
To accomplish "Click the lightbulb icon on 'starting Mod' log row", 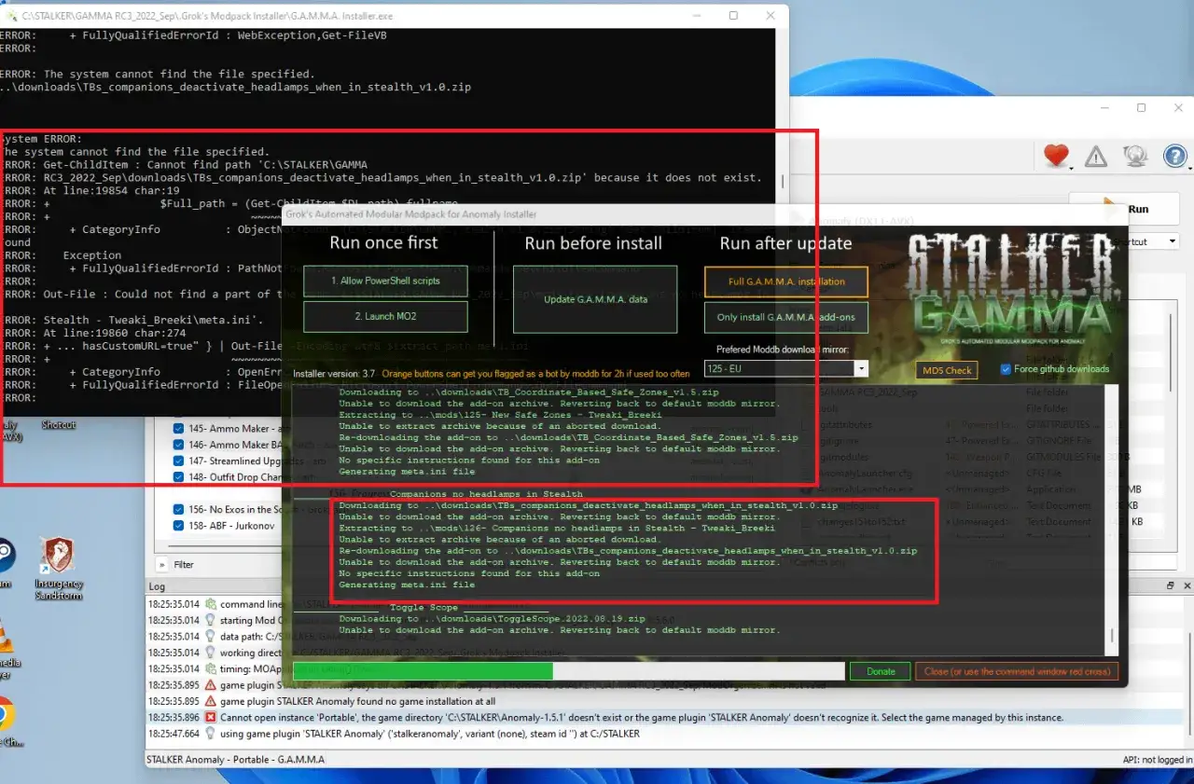I will 211,620.
